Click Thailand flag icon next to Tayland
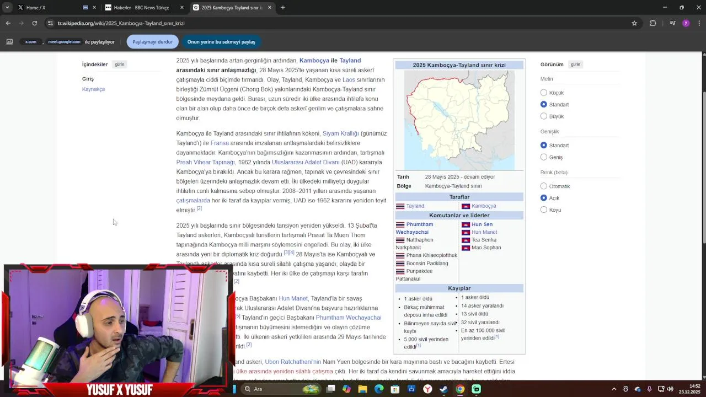The image size is (706, 397). (x=400, y=206)
